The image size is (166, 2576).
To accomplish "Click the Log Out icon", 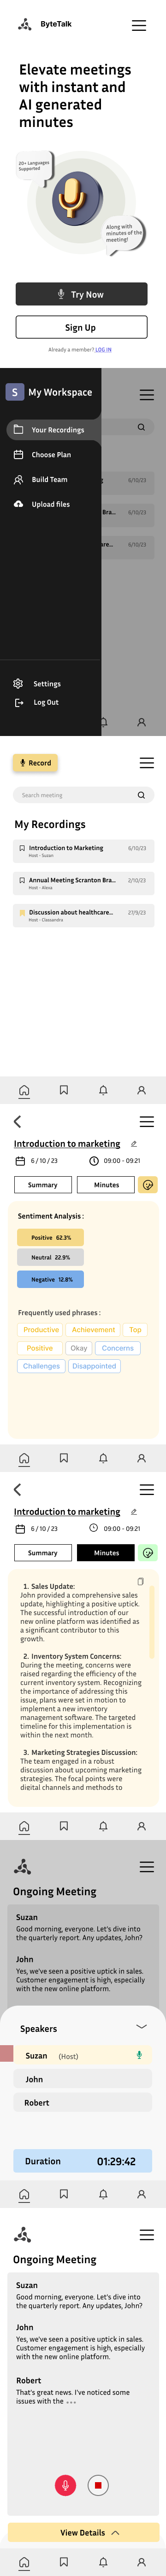I will pyautogui.click(x=18, y=702).
